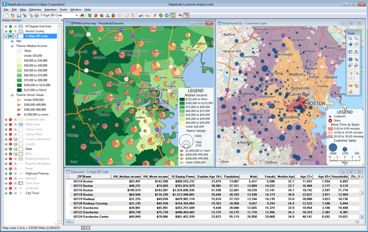
Task: Open the Tools menu
Action: pyautogui.click(x=63, y=10)
